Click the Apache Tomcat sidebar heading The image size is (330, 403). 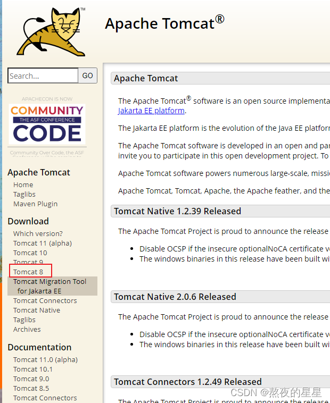(39, 172)
